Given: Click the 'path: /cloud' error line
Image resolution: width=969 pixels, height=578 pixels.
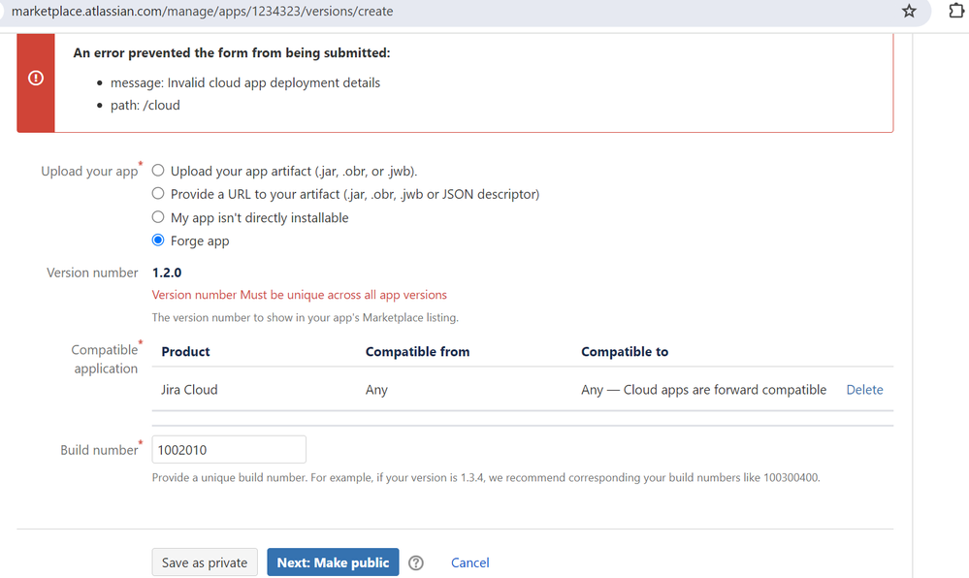Looking at the screenshot, I should (145, 105).
